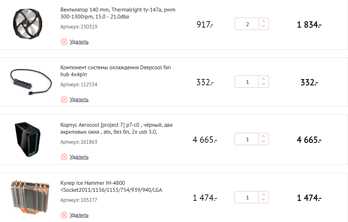This screenshot has height=222, width=348.
Task: Increase quantity of Aerocool p7-c0 case
Action: [x=263, y=136]
